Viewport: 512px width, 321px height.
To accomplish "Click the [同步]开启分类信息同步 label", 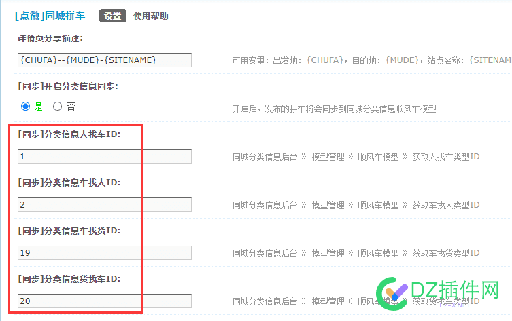I will [x=67, y=86].
